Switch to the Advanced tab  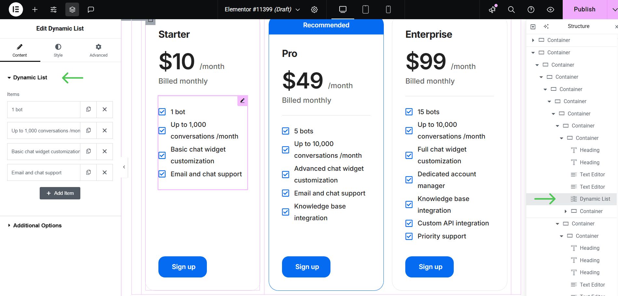(99, 50)
